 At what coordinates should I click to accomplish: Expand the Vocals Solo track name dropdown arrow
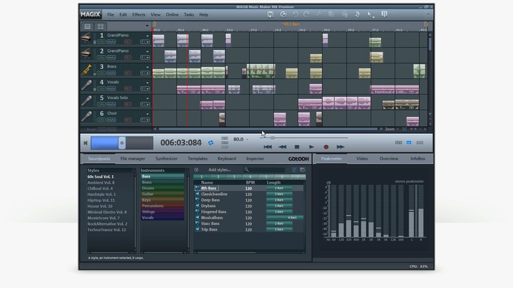[147, 98]
